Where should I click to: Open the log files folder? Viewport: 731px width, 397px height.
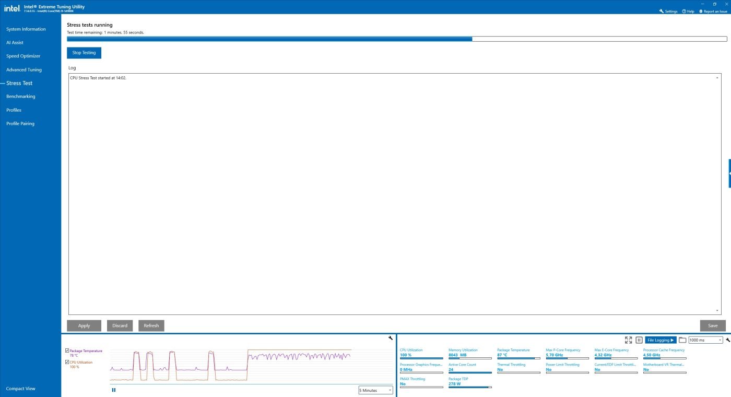682,340
